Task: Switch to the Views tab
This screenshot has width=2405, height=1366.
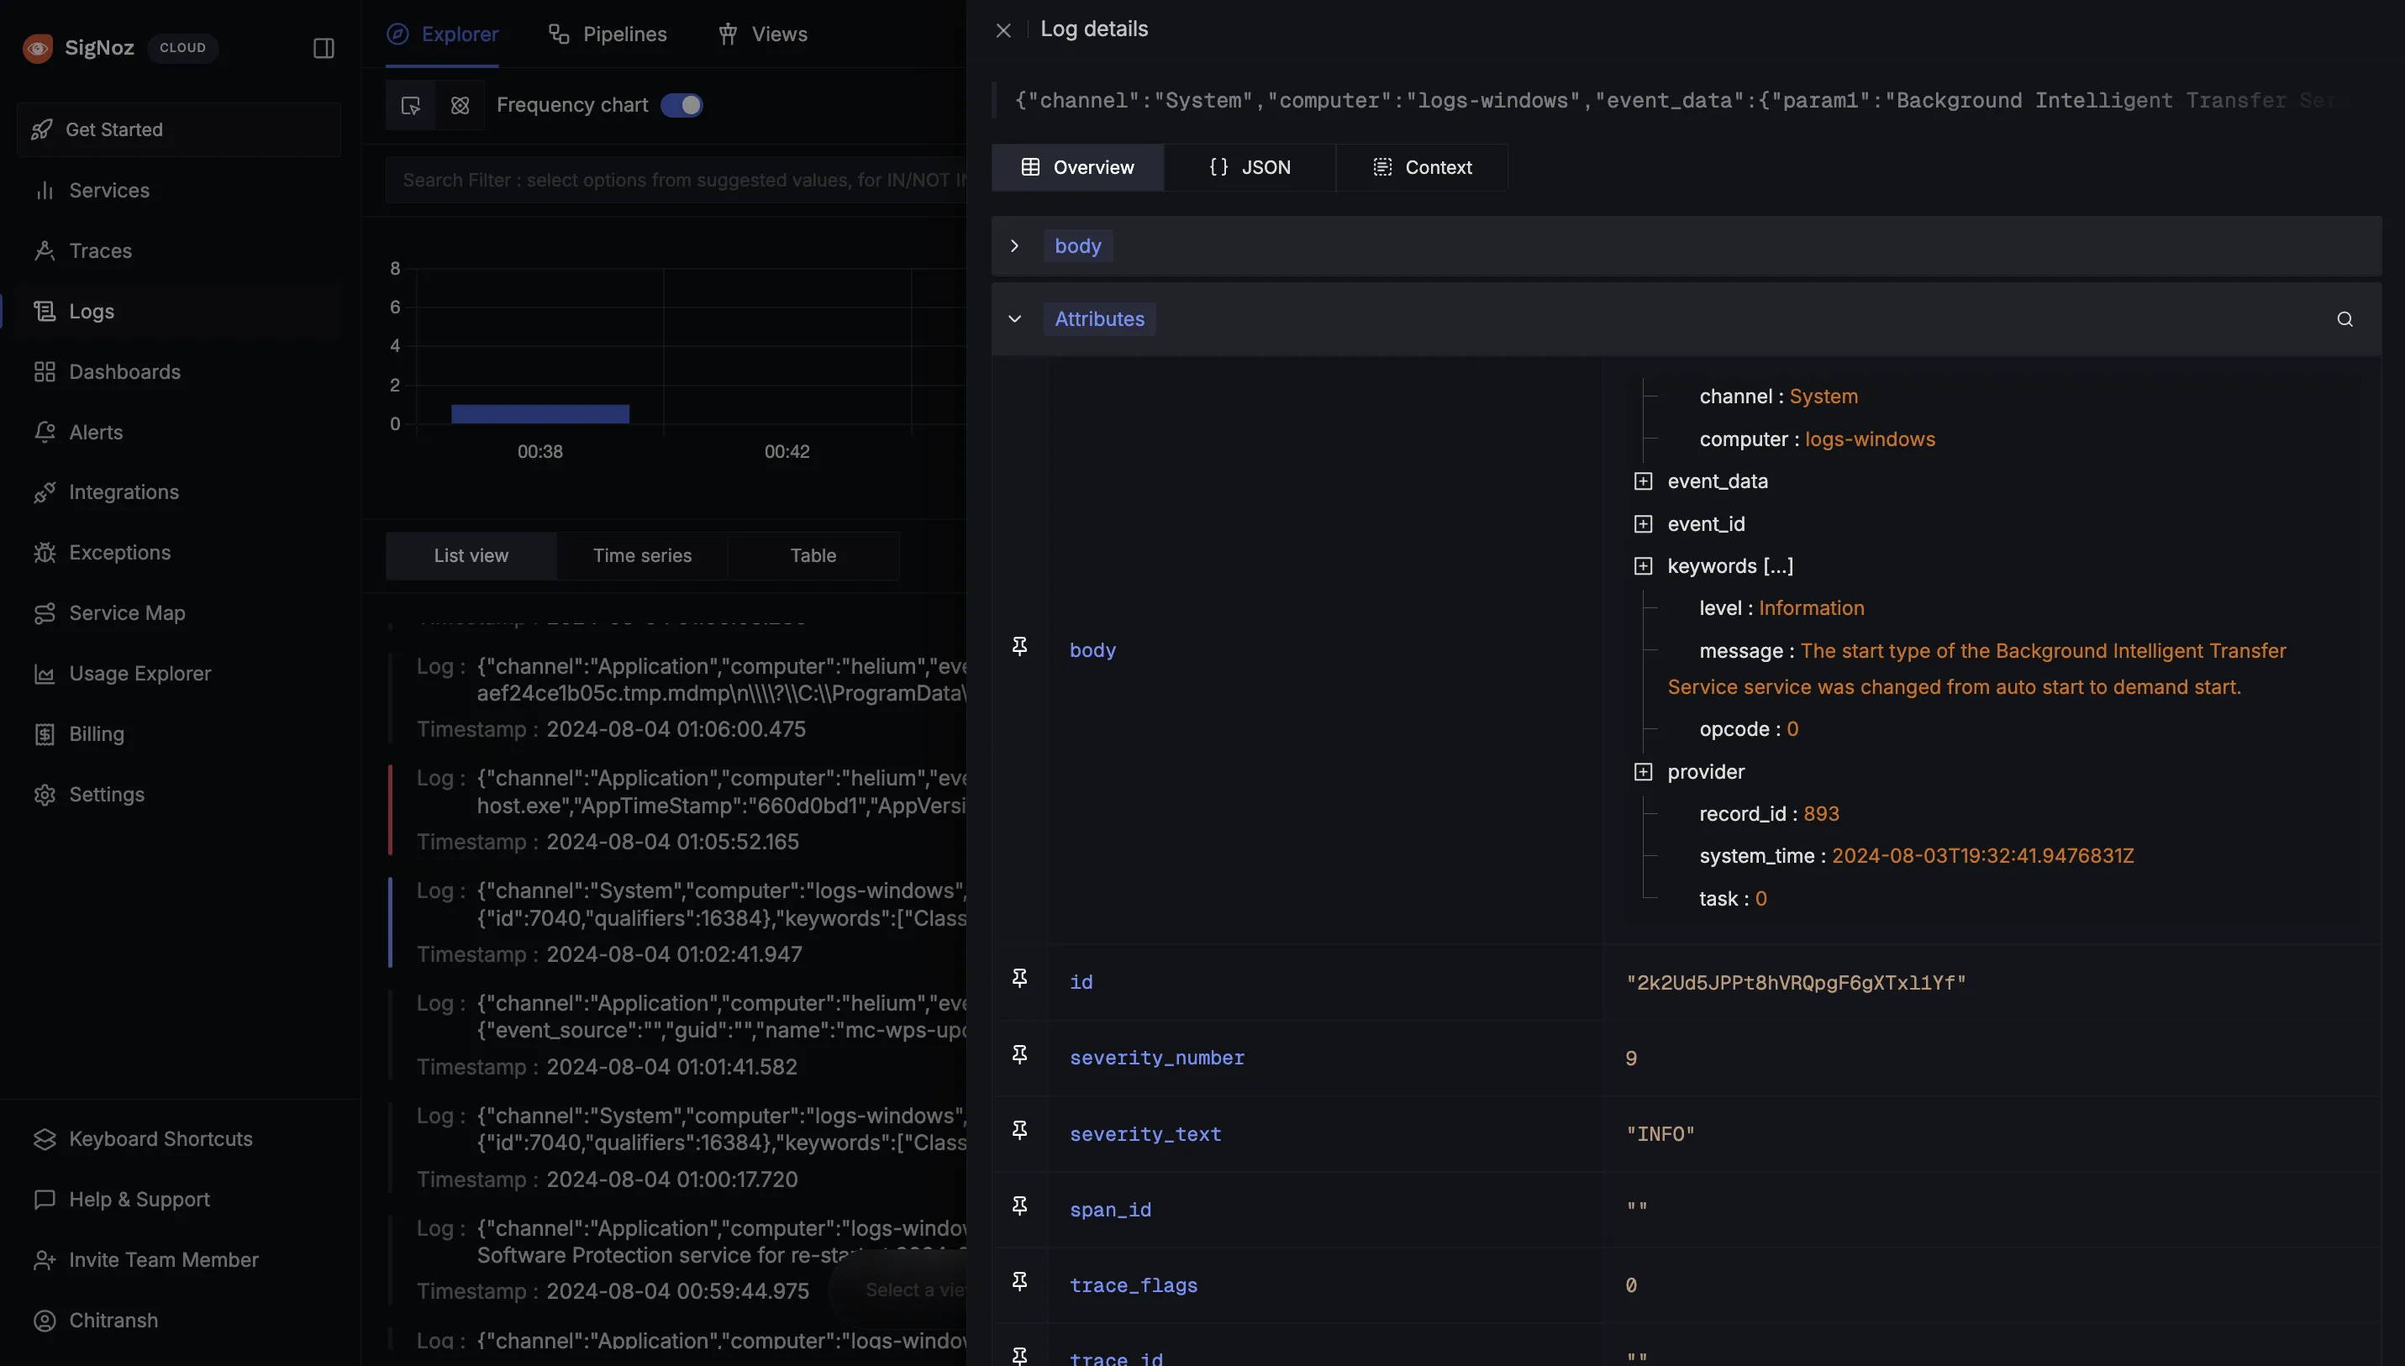Action: click(762, 34)
